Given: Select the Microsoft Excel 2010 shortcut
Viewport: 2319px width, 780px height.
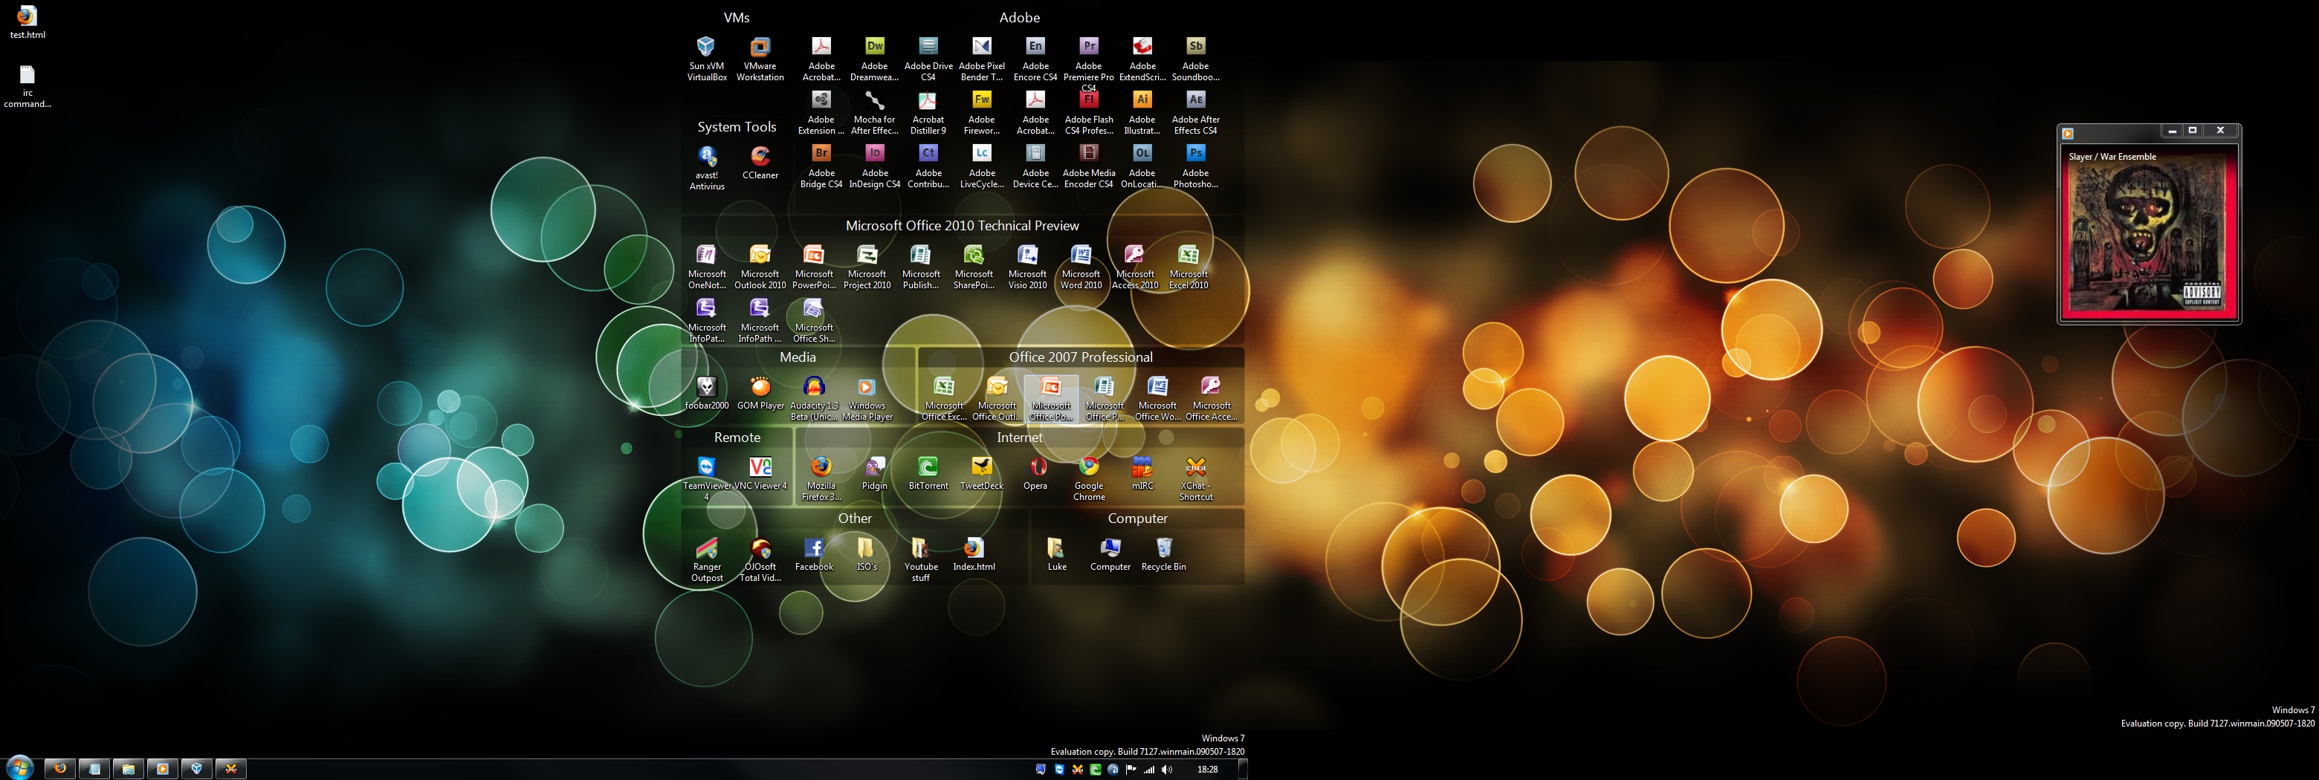Looking at the screenshot, I should (x=1188, y=256).
